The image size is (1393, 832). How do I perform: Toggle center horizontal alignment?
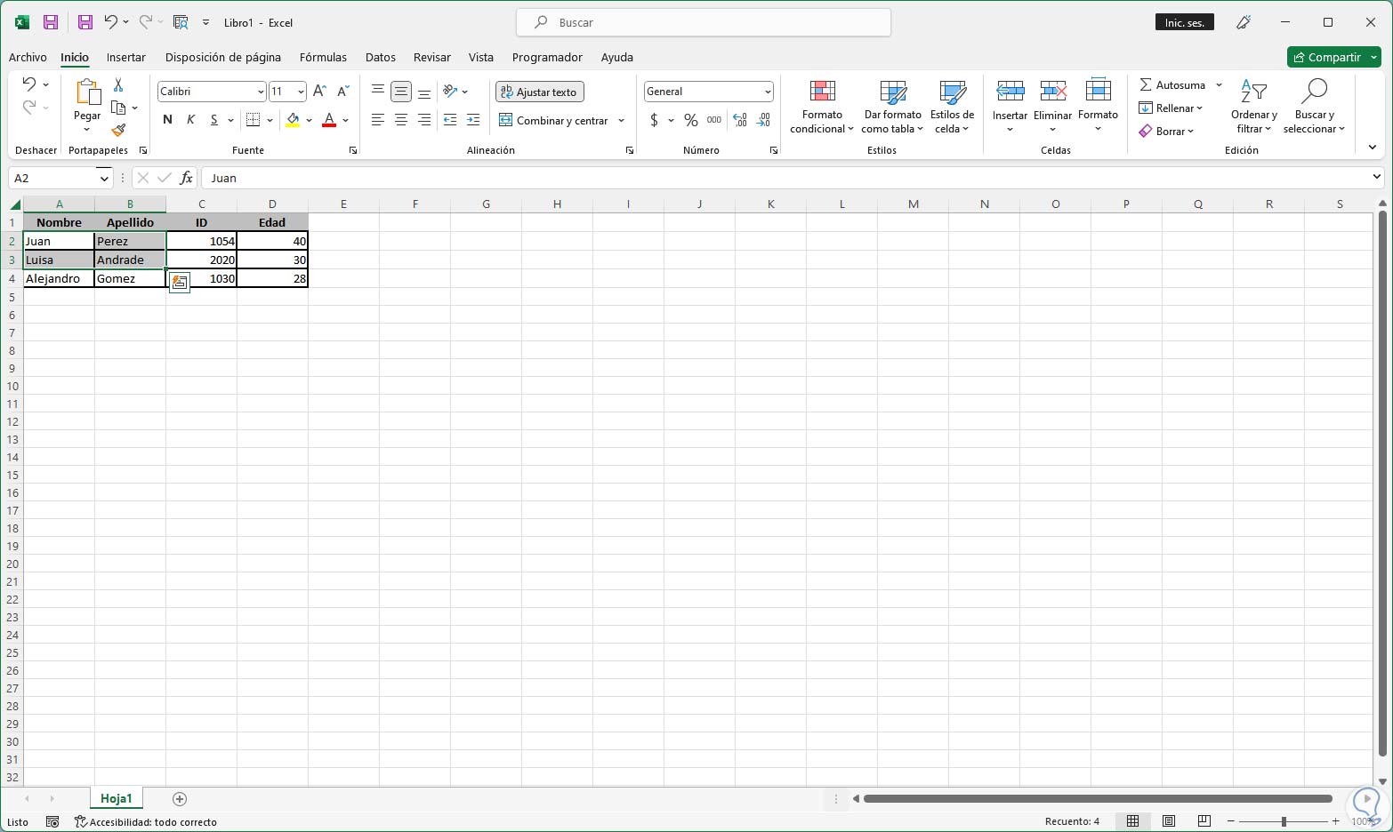401,120
